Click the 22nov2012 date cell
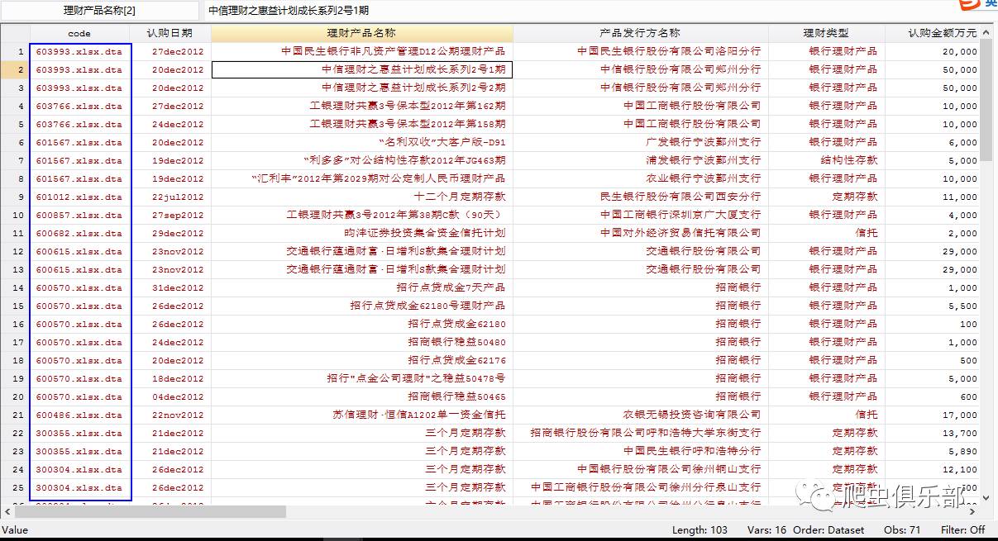 (170, 415)
